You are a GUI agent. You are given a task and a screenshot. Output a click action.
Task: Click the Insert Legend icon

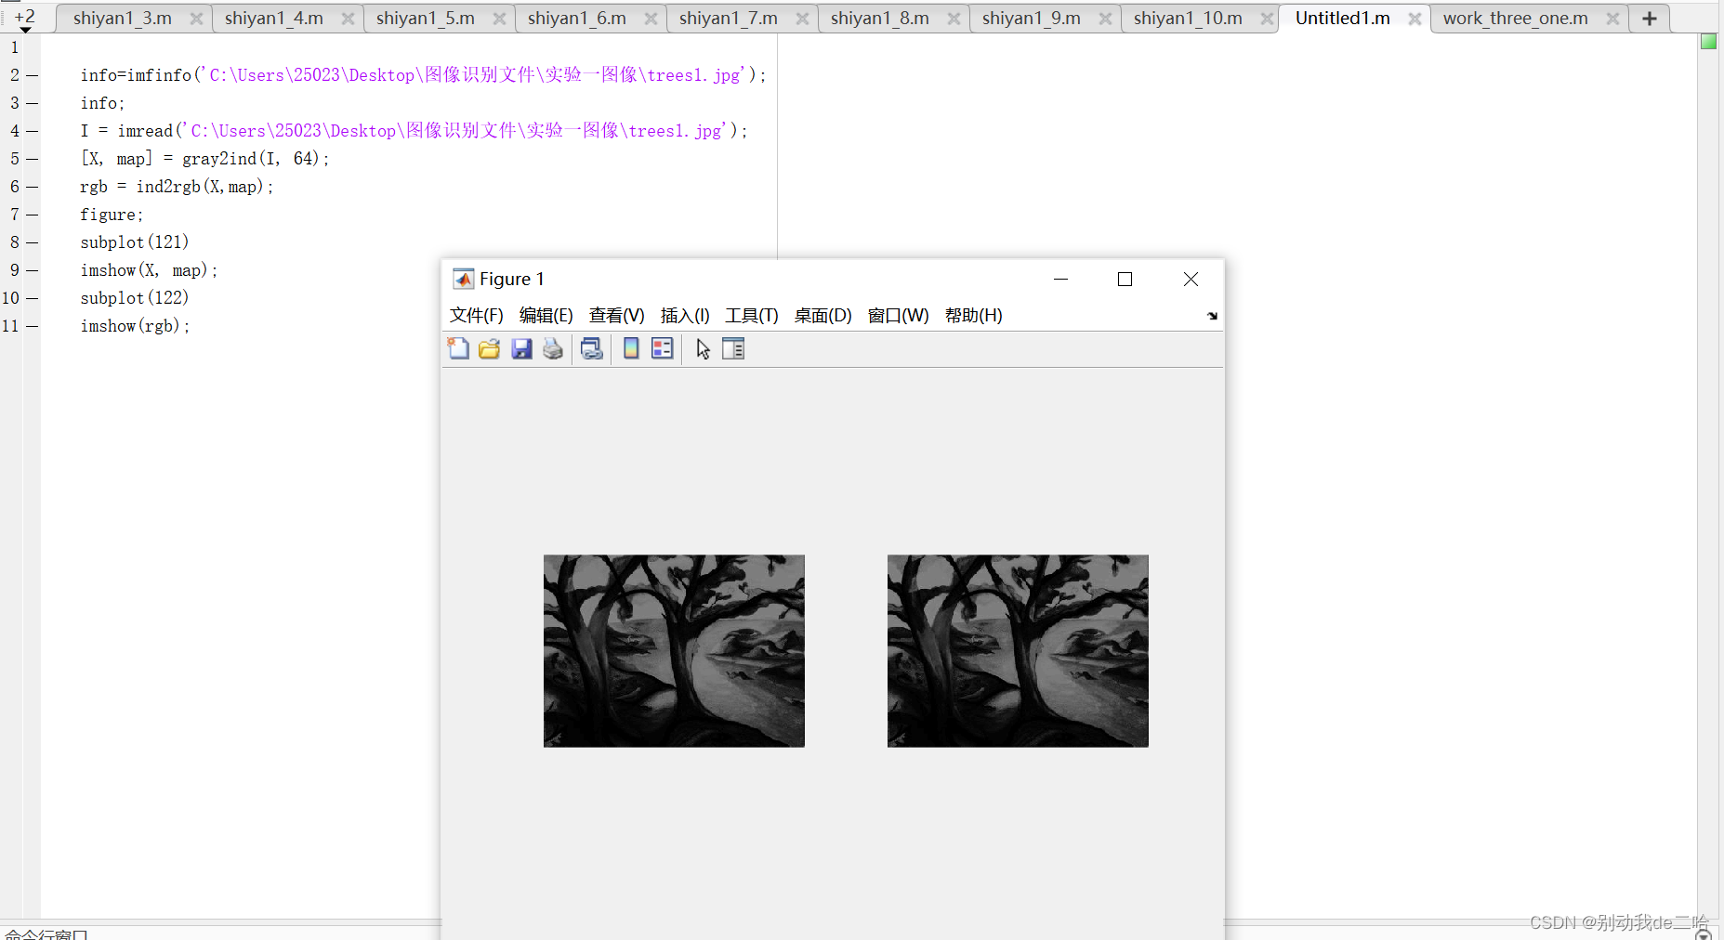pos(663,348)
